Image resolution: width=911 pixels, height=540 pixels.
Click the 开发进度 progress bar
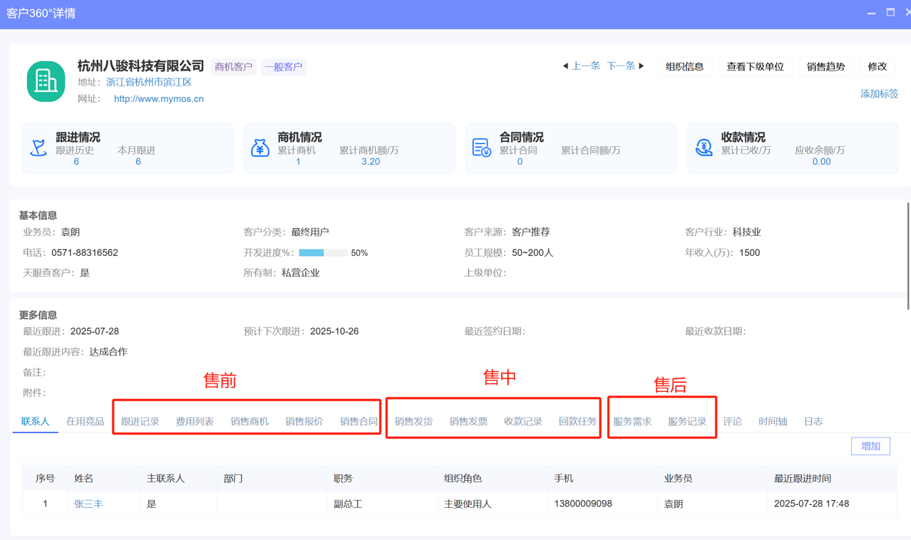323,253
